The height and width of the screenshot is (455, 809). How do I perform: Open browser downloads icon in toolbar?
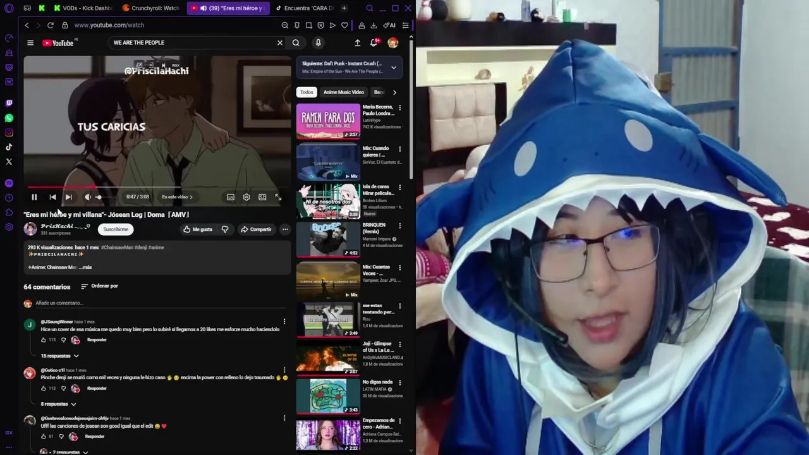(x=374, y=25)
